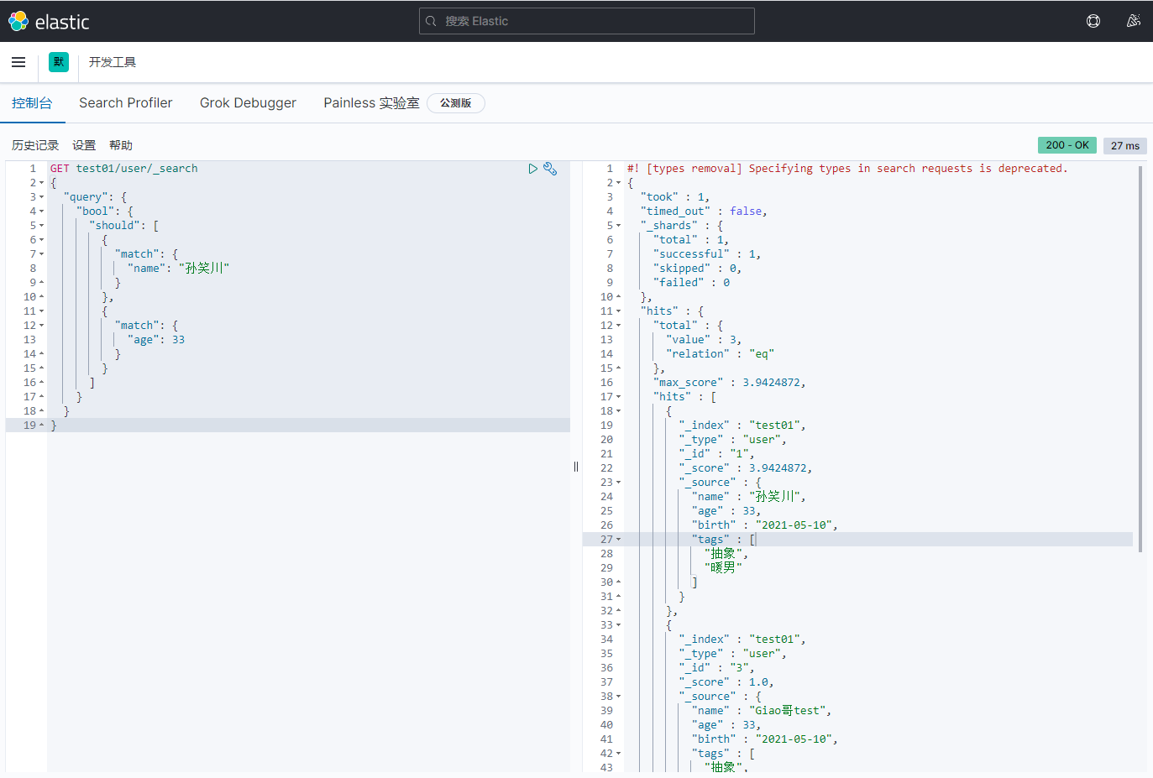Click the "孙笑川" value in the request editor
Image resolution: width=1153 pixels, height=778 pixels.
(204, 269)
